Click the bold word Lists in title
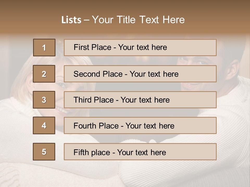The height and width of the screenshot is (187, 250). coord(71,20)
